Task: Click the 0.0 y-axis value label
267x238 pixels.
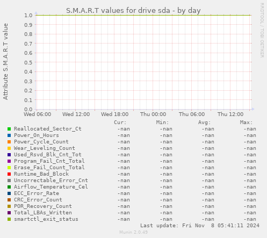Action: coord(28,109)
